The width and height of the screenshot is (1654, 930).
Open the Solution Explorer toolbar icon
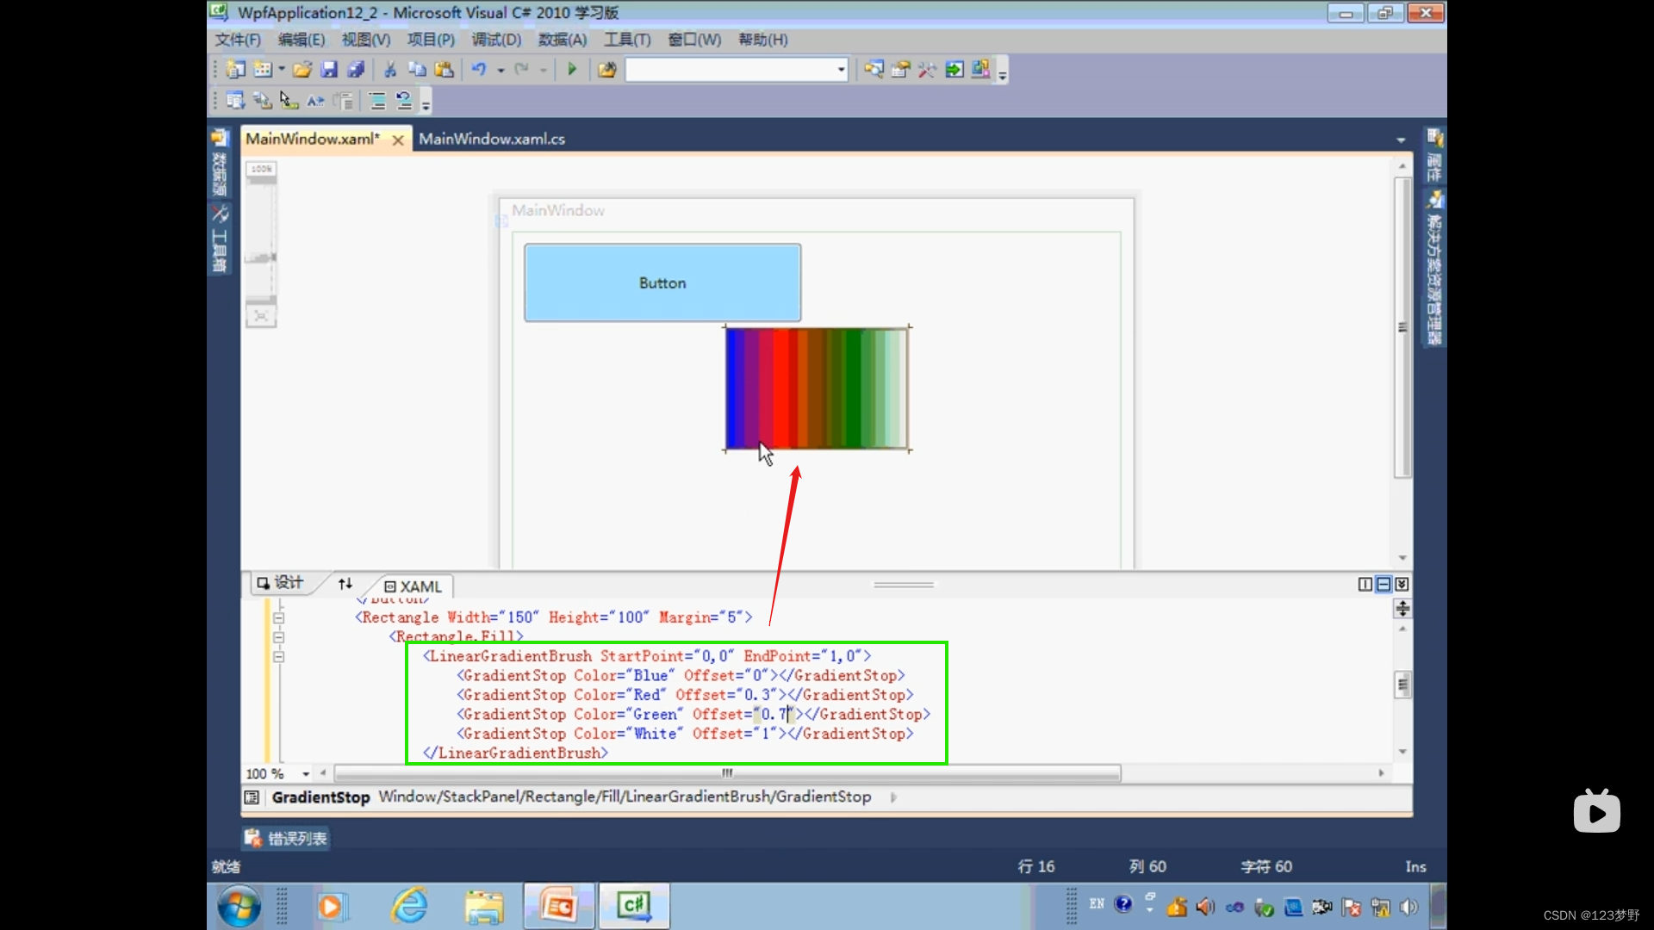(874, 70)
